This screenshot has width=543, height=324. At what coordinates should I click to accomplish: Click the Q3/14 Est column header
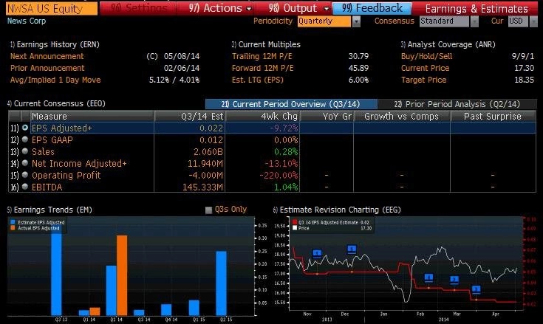point(190,116)
